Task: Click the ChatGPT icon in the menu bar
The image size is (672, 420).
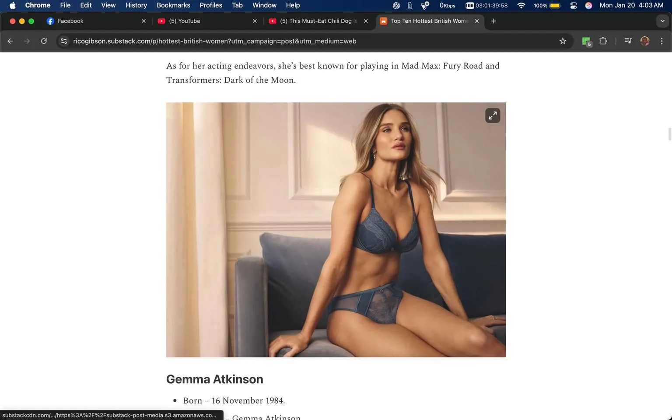Action: pyautogui.click(x=396, y=5)
